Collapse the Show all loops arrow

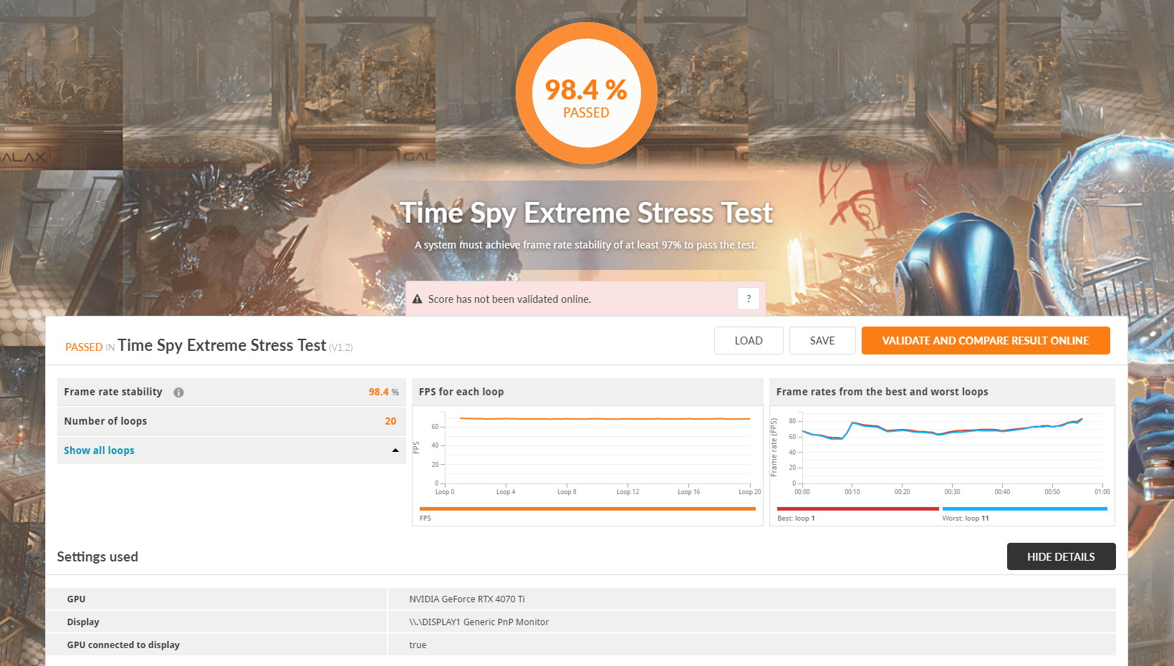pos(395,450)
